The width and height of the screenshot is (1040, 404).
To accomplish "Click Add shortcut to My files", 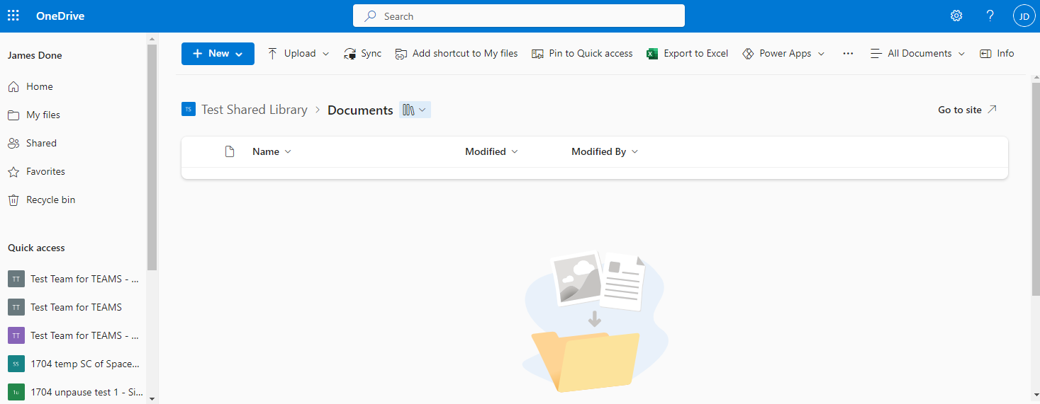I will coord(457,54).
